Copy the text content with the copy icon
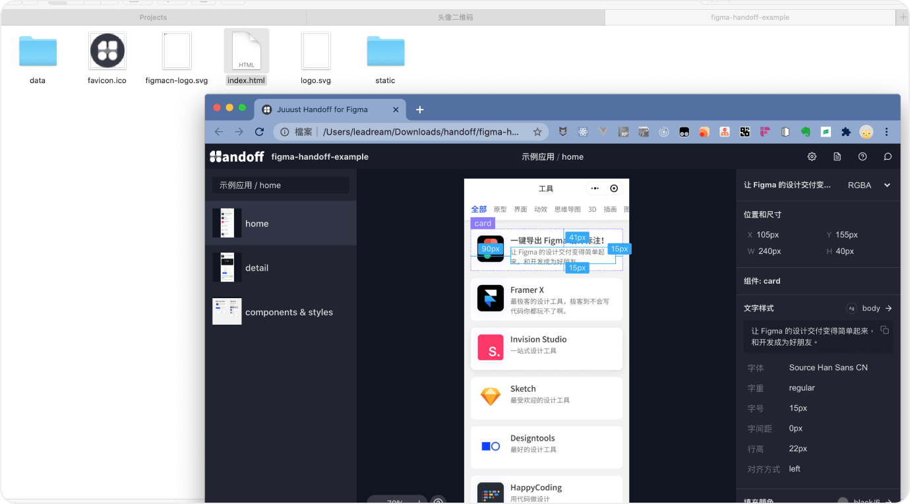This screenshot has width=910, height=504. click(x=885, y=330)
